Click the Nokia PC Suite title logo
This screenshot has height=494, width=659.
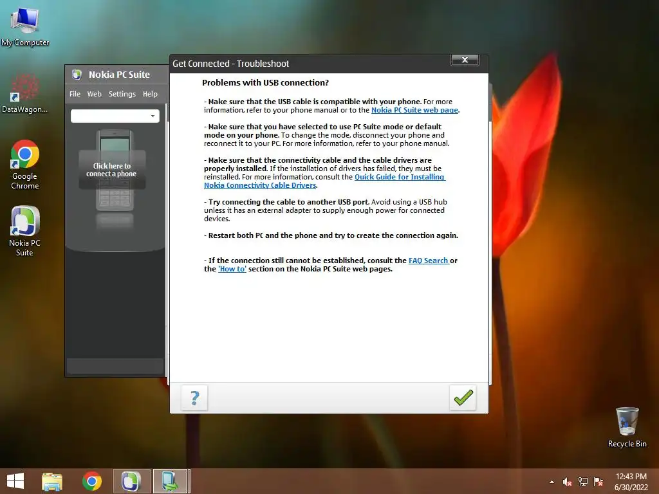[77, 75]
